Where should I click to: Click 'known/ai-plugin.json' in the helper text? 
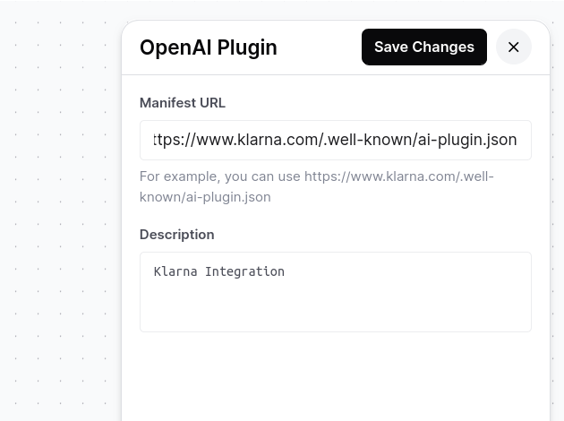point(205,197)
